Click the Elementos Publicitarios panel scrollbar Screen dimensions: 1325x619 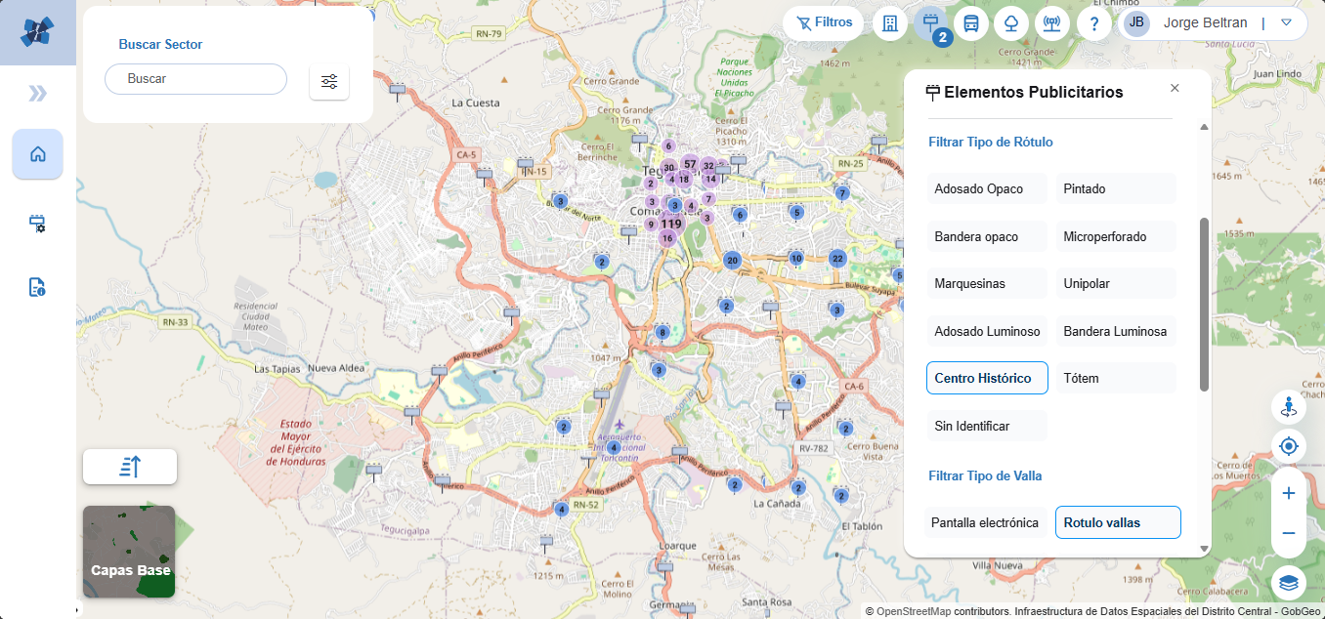click(1204, 305)
